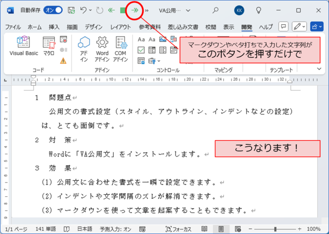This screenshot has height=234, width=329.
Task: Click the record macro icon
Action: click(63, 39)
